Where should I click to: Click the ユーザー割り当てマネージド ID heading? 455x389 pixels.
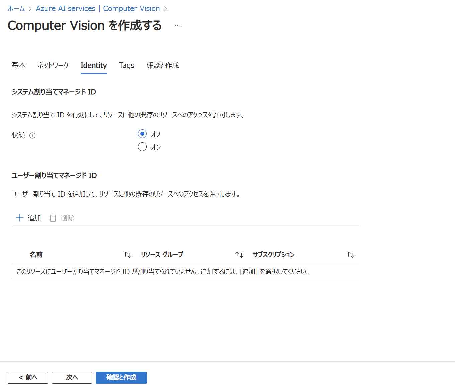tap(54, 175)
